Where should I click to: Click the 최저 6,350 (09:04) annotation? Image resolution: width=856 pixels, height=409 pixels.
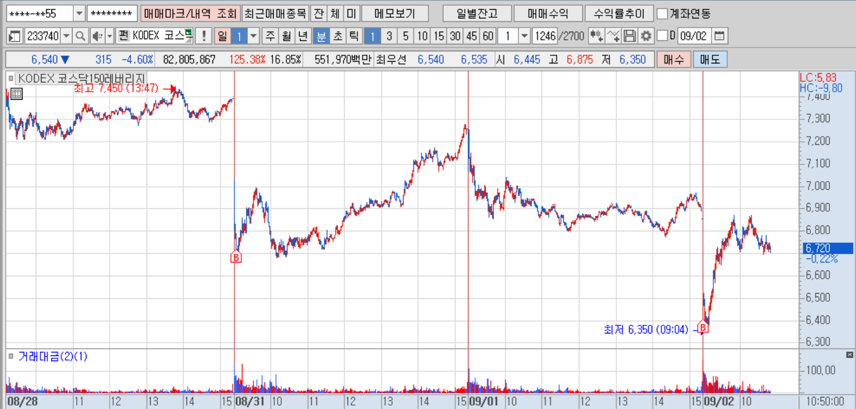(646, 329)
